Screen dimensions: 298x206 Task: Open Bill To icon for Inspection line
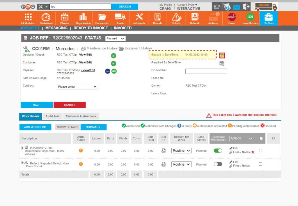point(164,151)
